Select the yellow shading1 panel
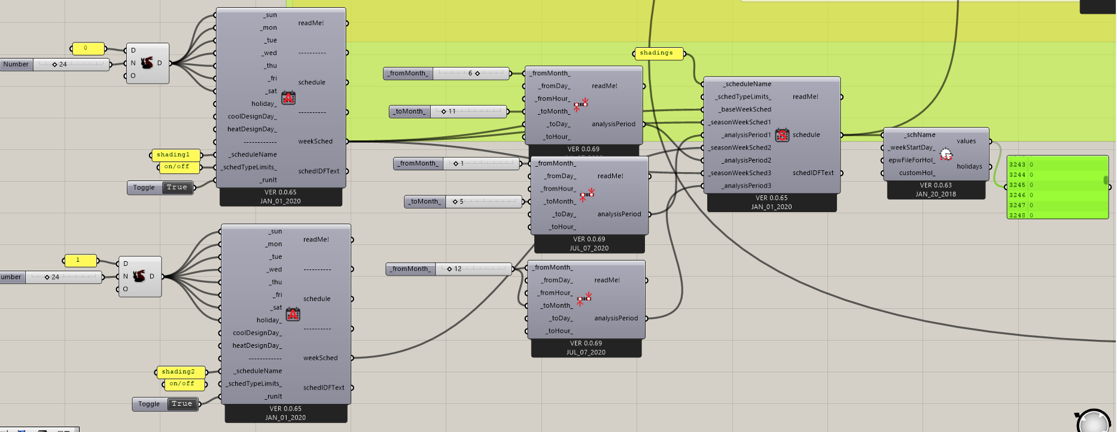 (x=175, y=155)
